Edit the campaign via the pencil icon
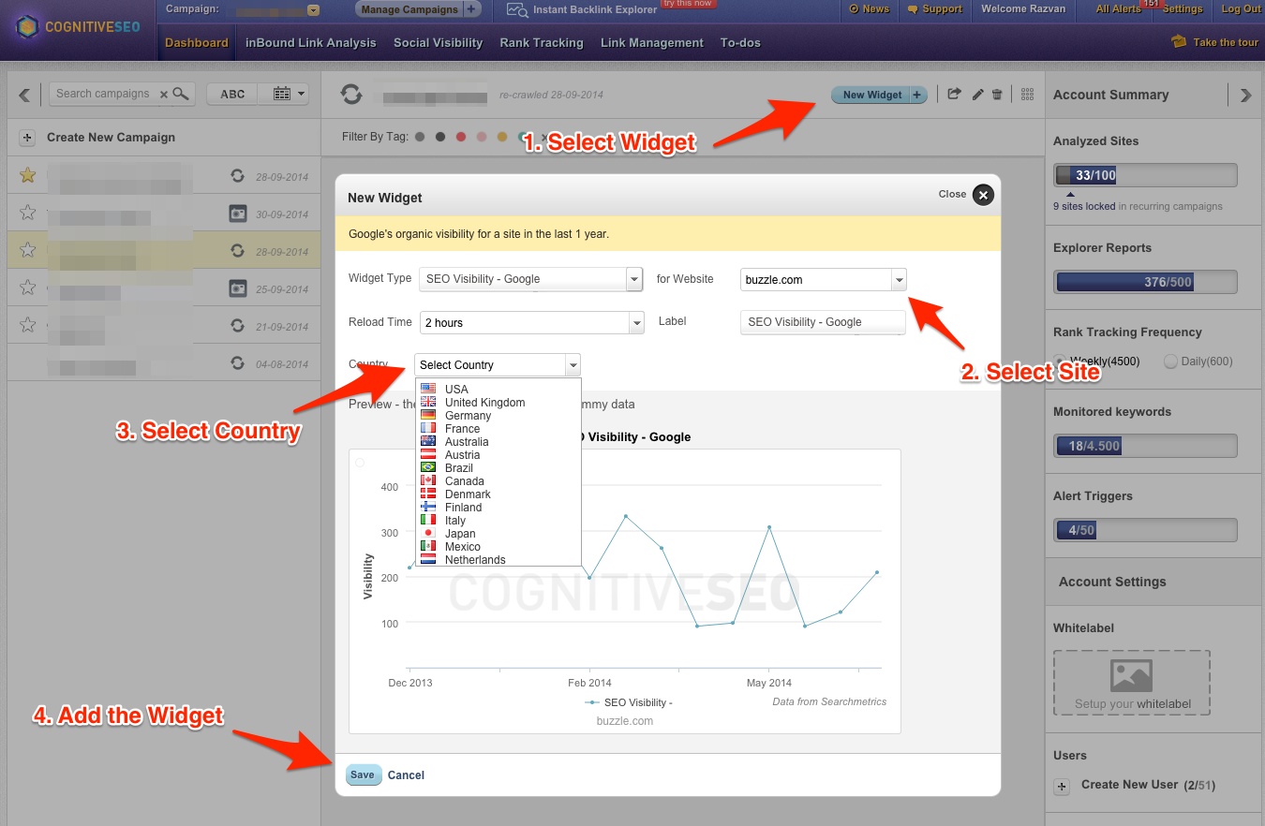 (x=976, y=94)
